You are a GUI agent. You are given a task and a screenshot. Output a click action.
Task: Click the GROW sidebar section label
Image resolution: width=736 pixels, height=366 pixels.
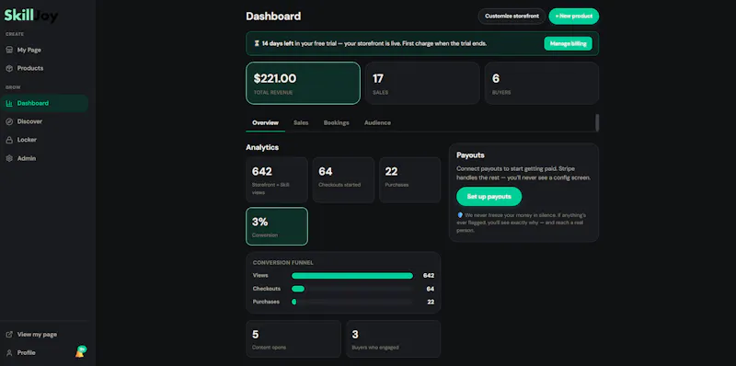(13, 87)
